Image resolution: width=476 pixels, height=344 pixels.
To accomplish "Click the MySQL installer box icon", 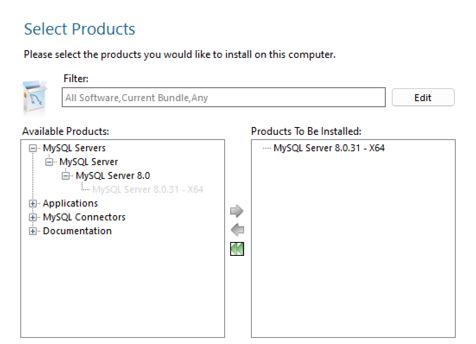I will pos(34,98).
